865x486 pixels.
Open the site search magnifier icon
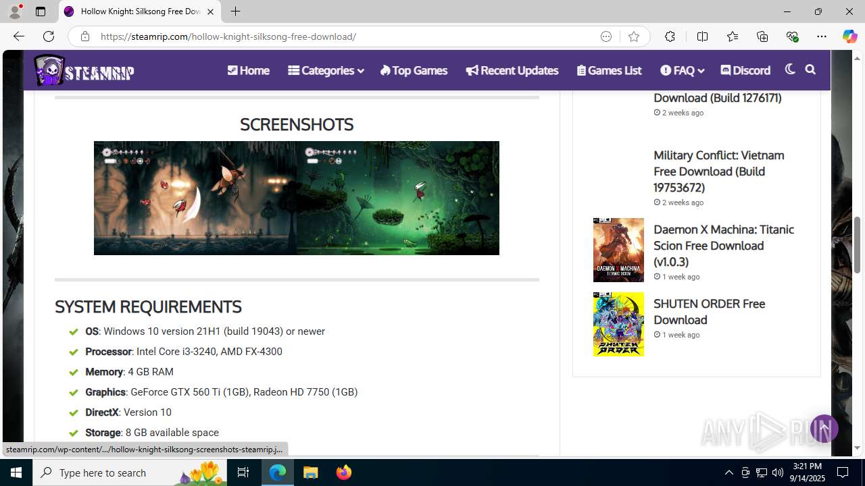[810, 70]
